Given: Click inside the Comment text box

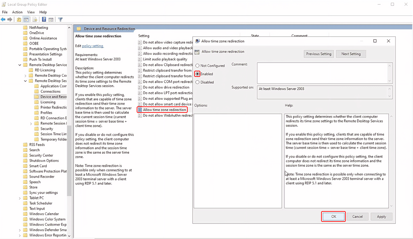Looking at the screenshot, I should (322, 73).
